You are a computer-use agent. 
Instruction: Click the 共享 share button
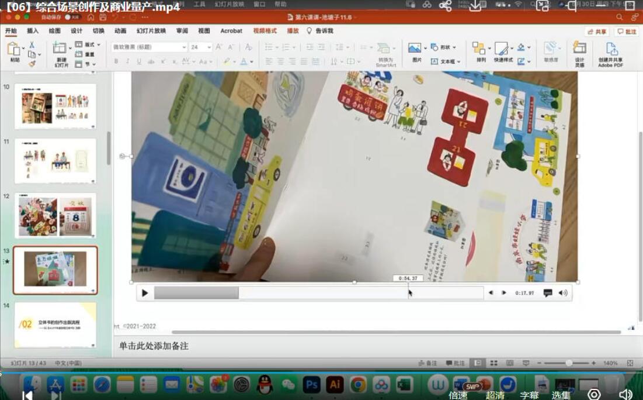pyautogui.click(x=597, y=32)
